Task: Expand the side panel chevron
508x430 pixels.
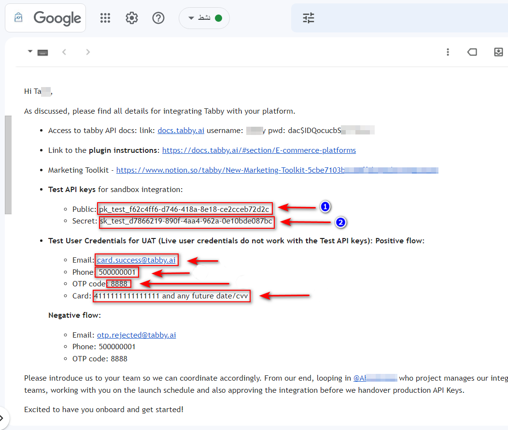Action: pyautogui.click(x=2, y=418)
